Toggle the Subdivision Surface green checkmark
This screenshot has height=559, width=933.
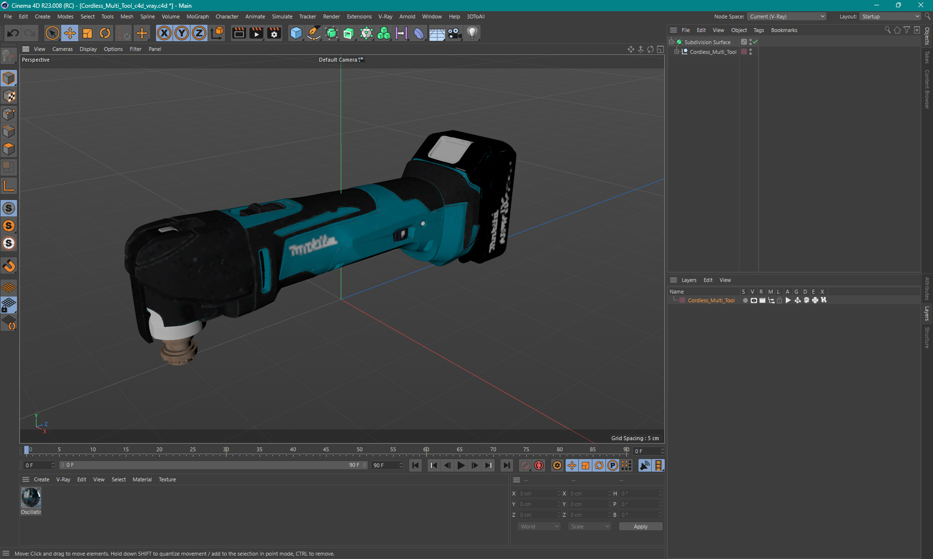point(756,42)
